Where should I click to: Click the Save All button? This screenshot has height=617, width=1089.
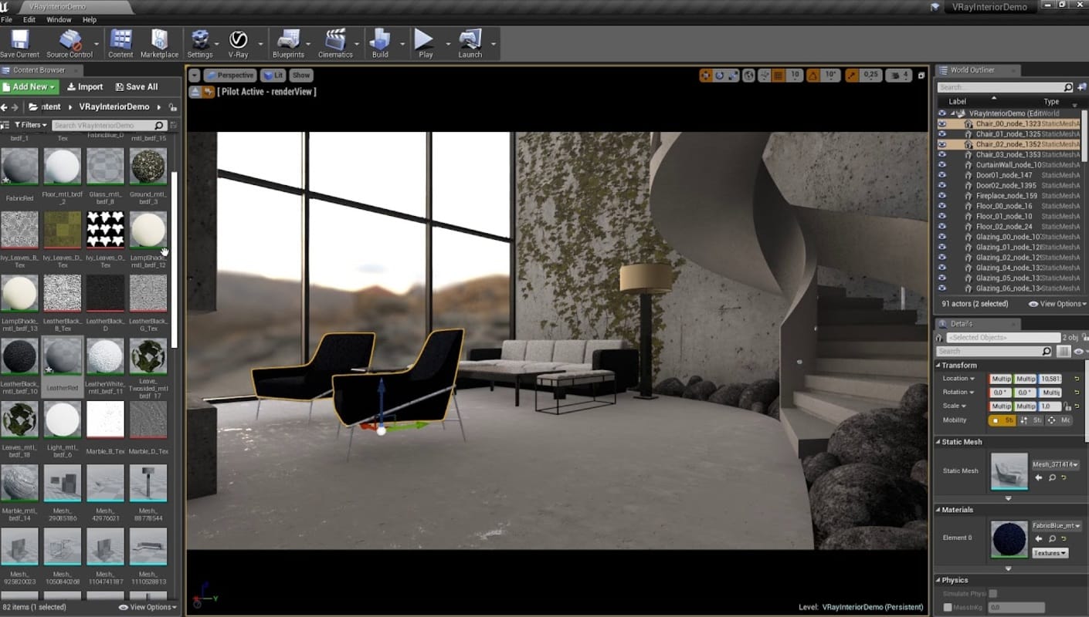pos(136,87)
